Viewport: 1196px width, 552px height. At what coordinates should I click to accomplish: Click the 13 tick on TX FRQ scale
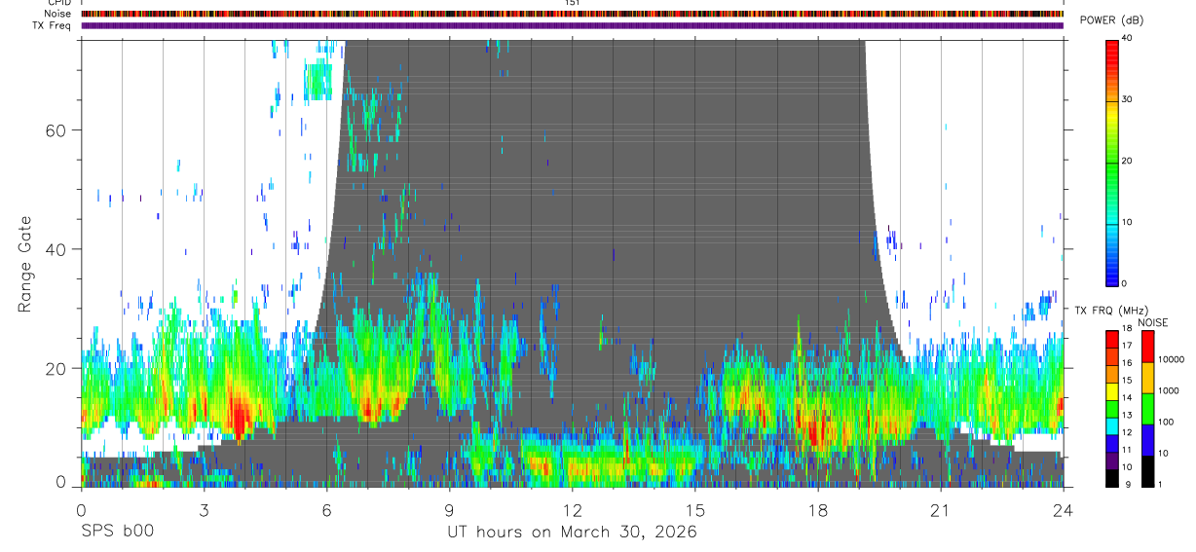tap(1127, 415)
